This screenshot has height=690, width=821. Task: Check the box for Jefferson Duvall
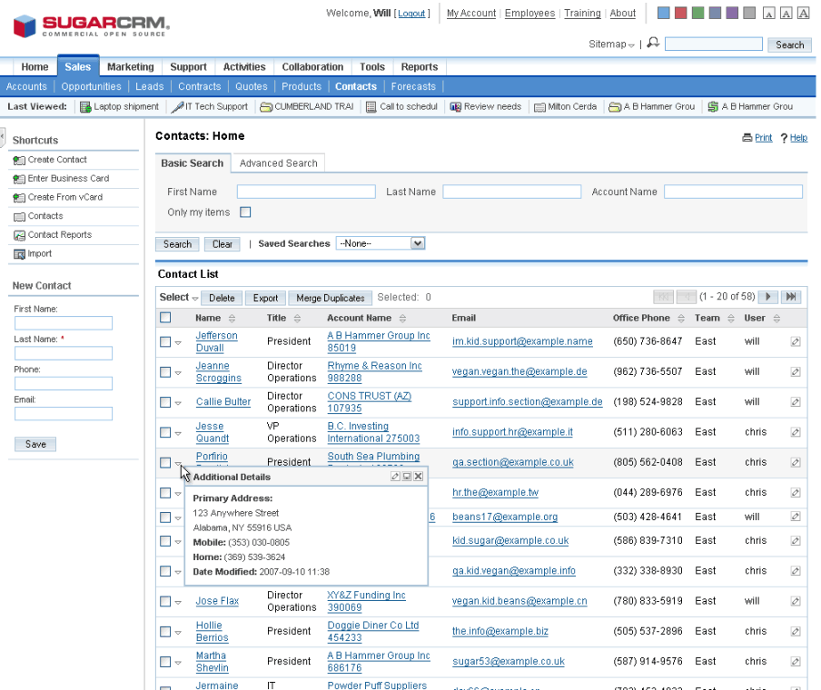(165, 342)
